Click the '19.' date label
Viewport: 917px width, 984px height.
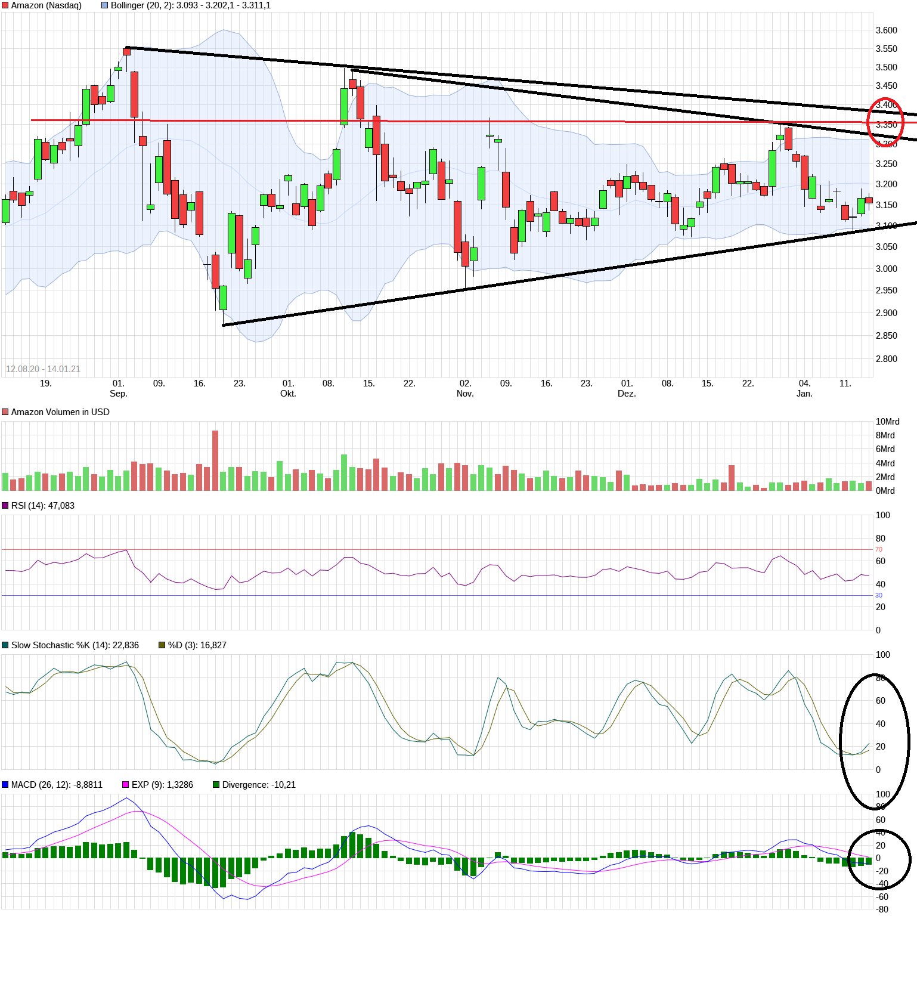pyautogui.click(x=46, y=383)
